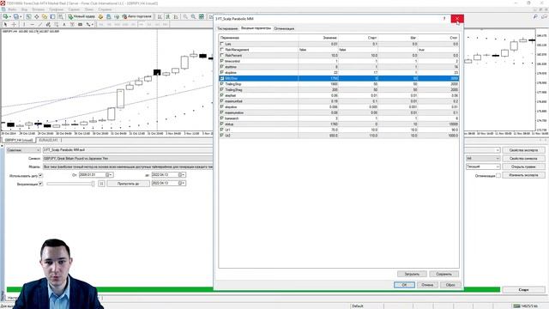Viewport: 549px width, 309px height.
Task: Click the Market Watch toolbar icon
Action: [28, 16]
